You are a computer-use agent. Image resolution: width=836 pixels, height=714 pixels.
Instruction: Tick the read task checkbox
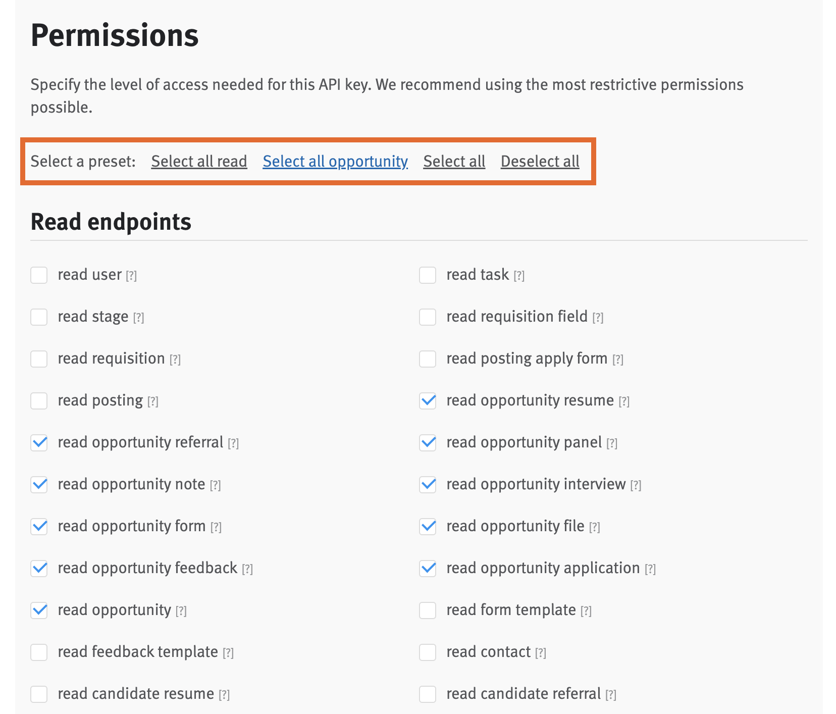[x=428, y=275]
